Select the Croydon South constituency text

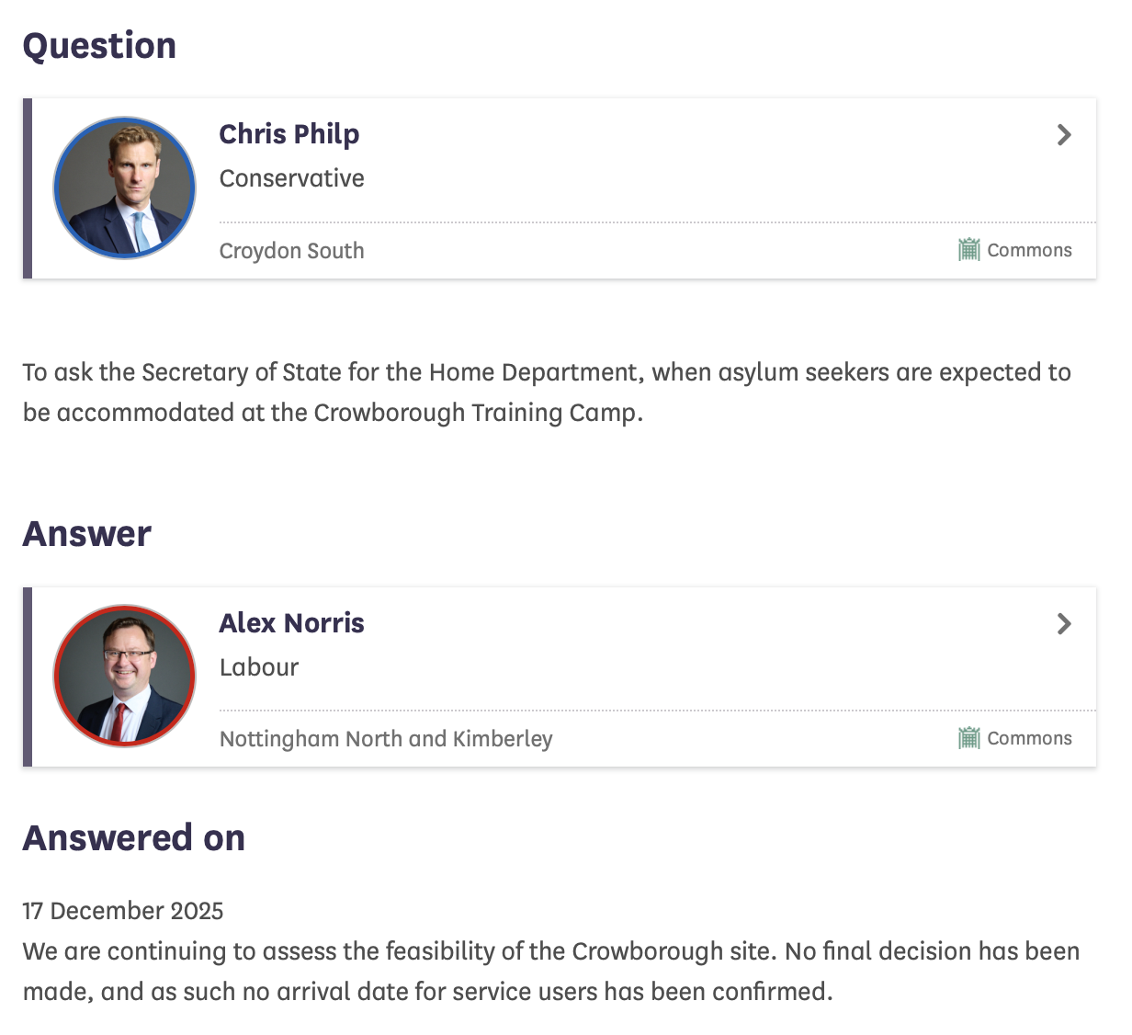tap(291, 251)
